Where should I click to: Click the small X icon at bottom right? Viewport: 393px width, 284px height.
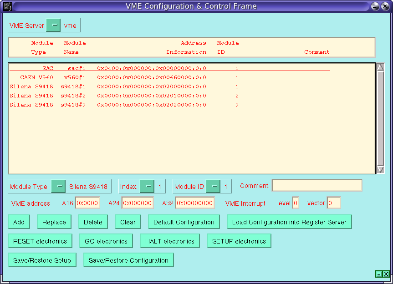(x=386, y=274)
